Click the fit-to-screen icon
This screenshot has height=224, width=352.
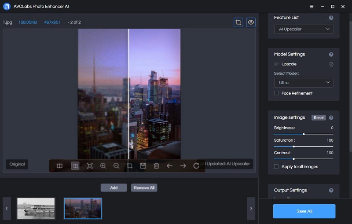(90, 166)
